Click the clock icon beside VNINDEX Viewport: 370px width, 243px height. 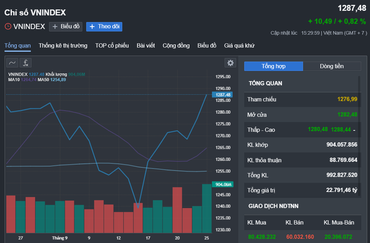pyautogui.click(x=8, y=26)
